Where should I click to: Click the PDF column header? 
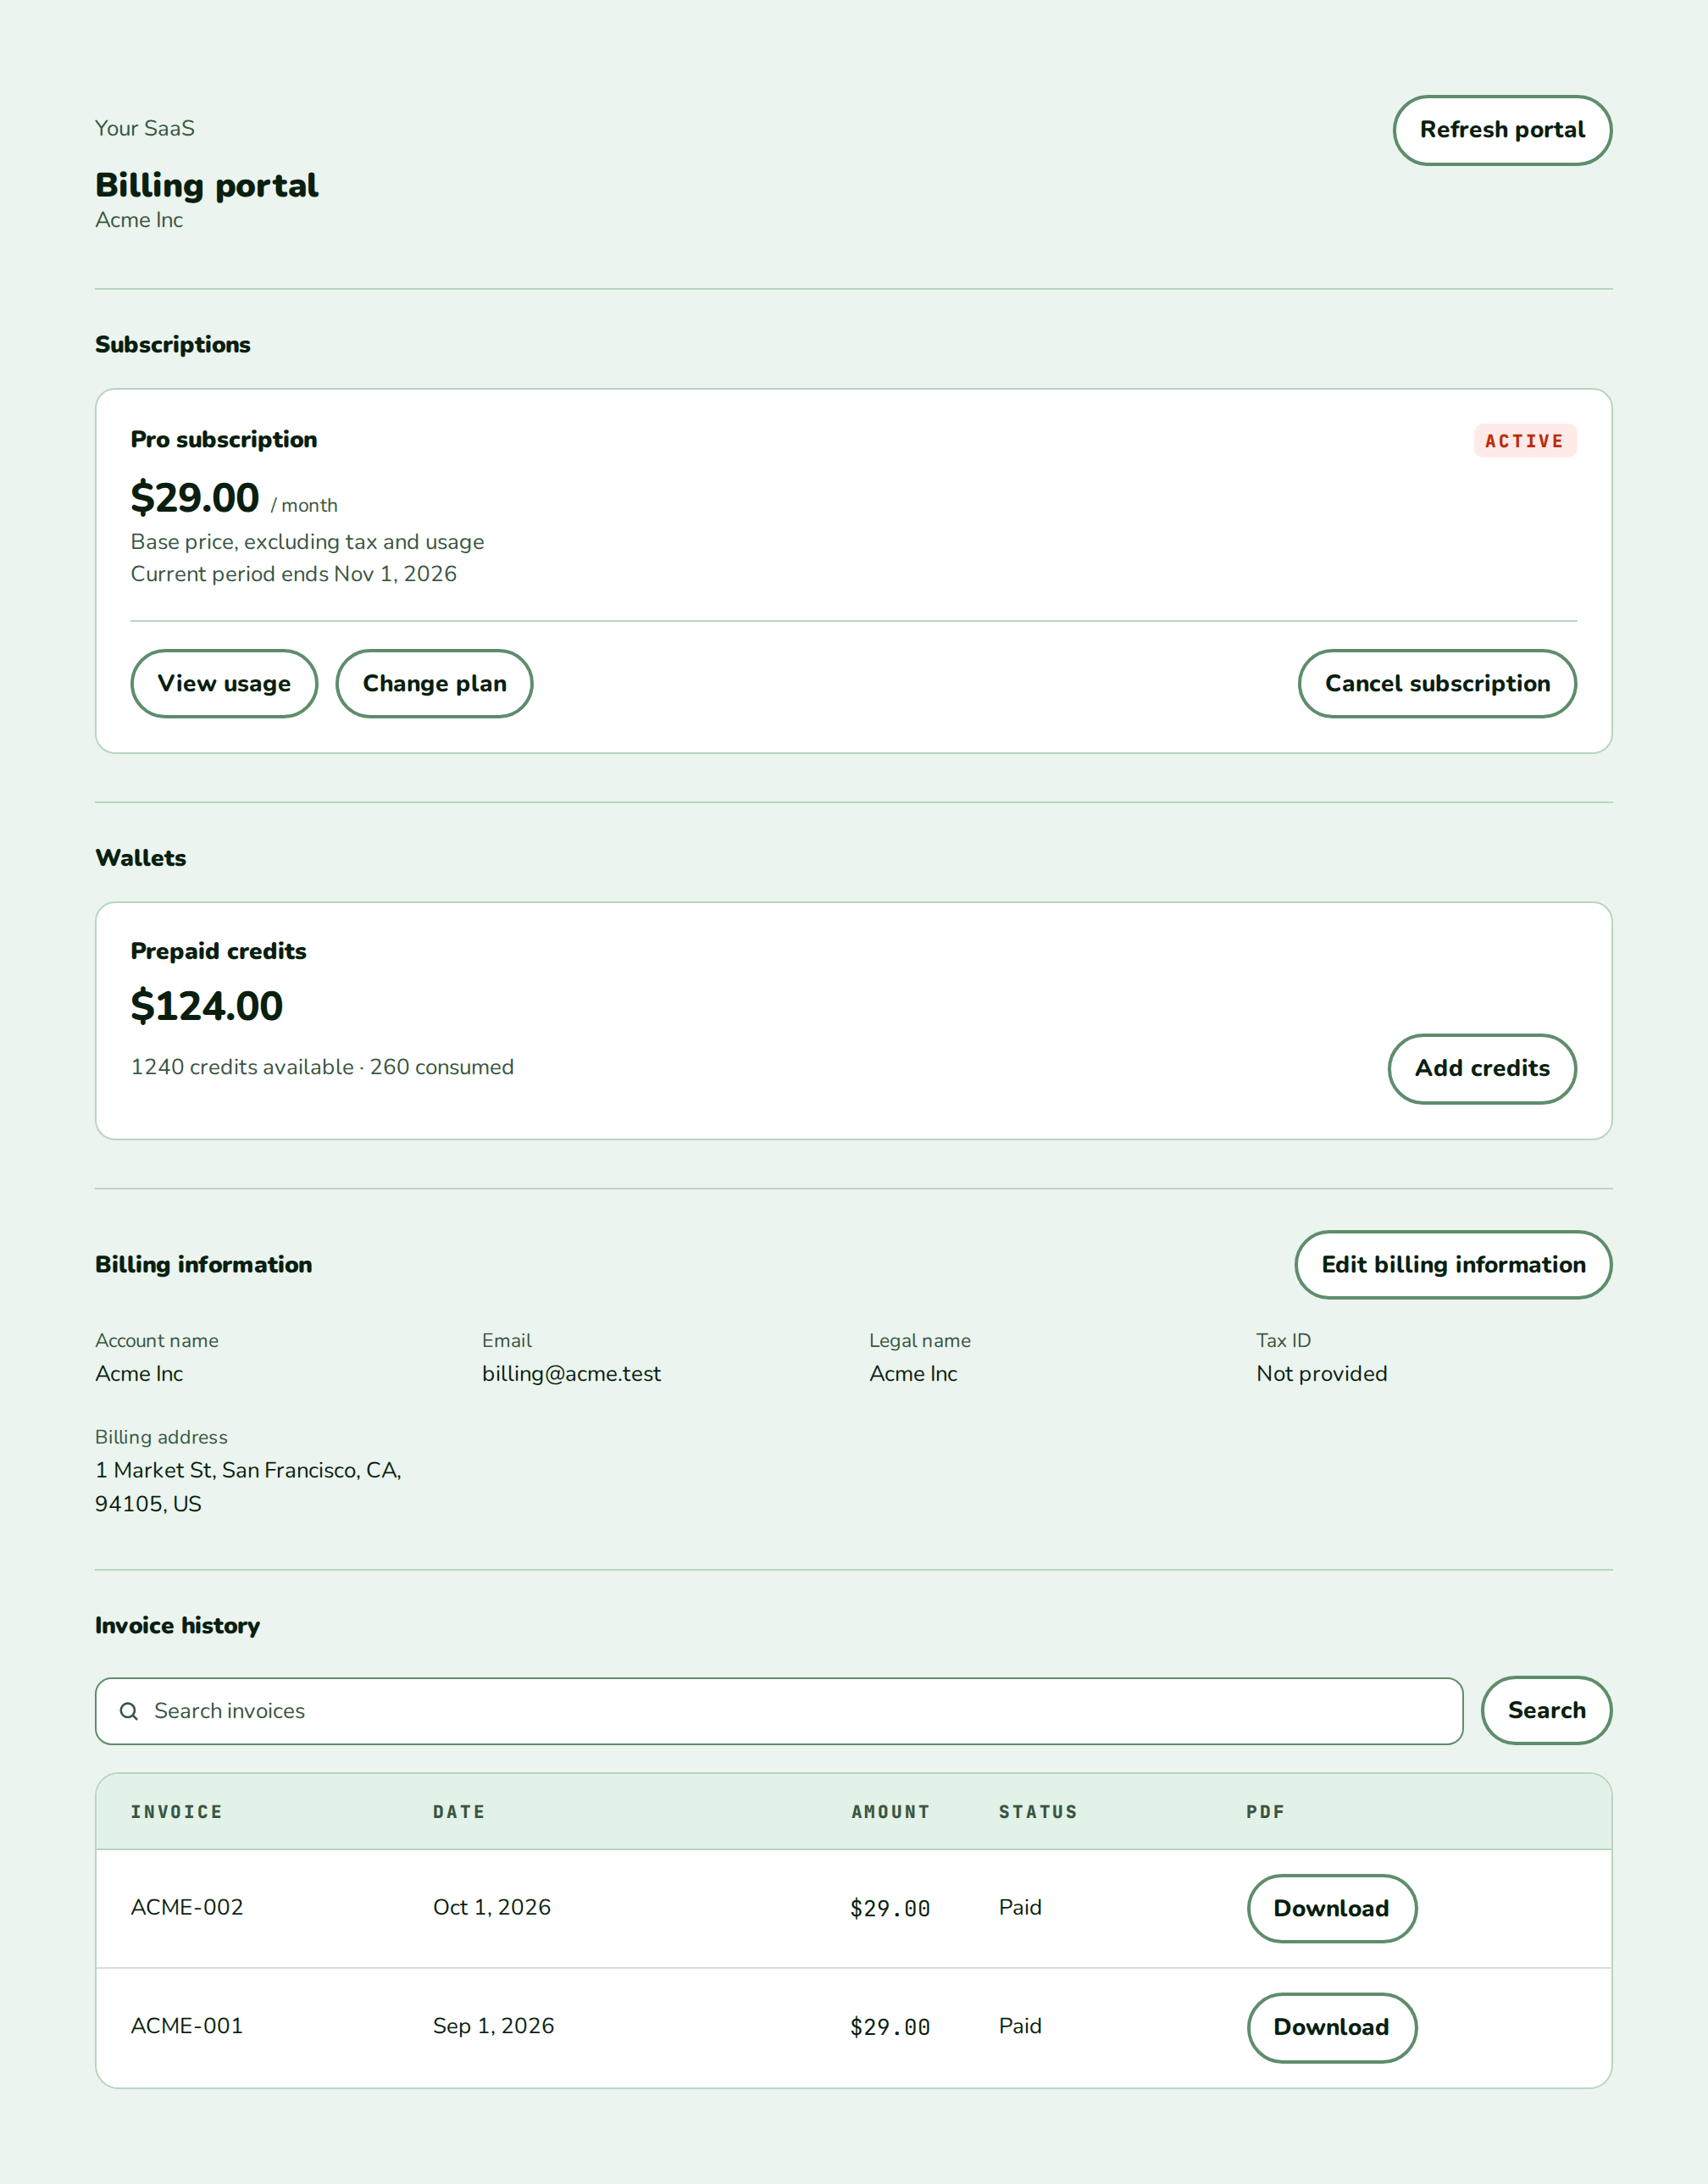[1265, 1812]
